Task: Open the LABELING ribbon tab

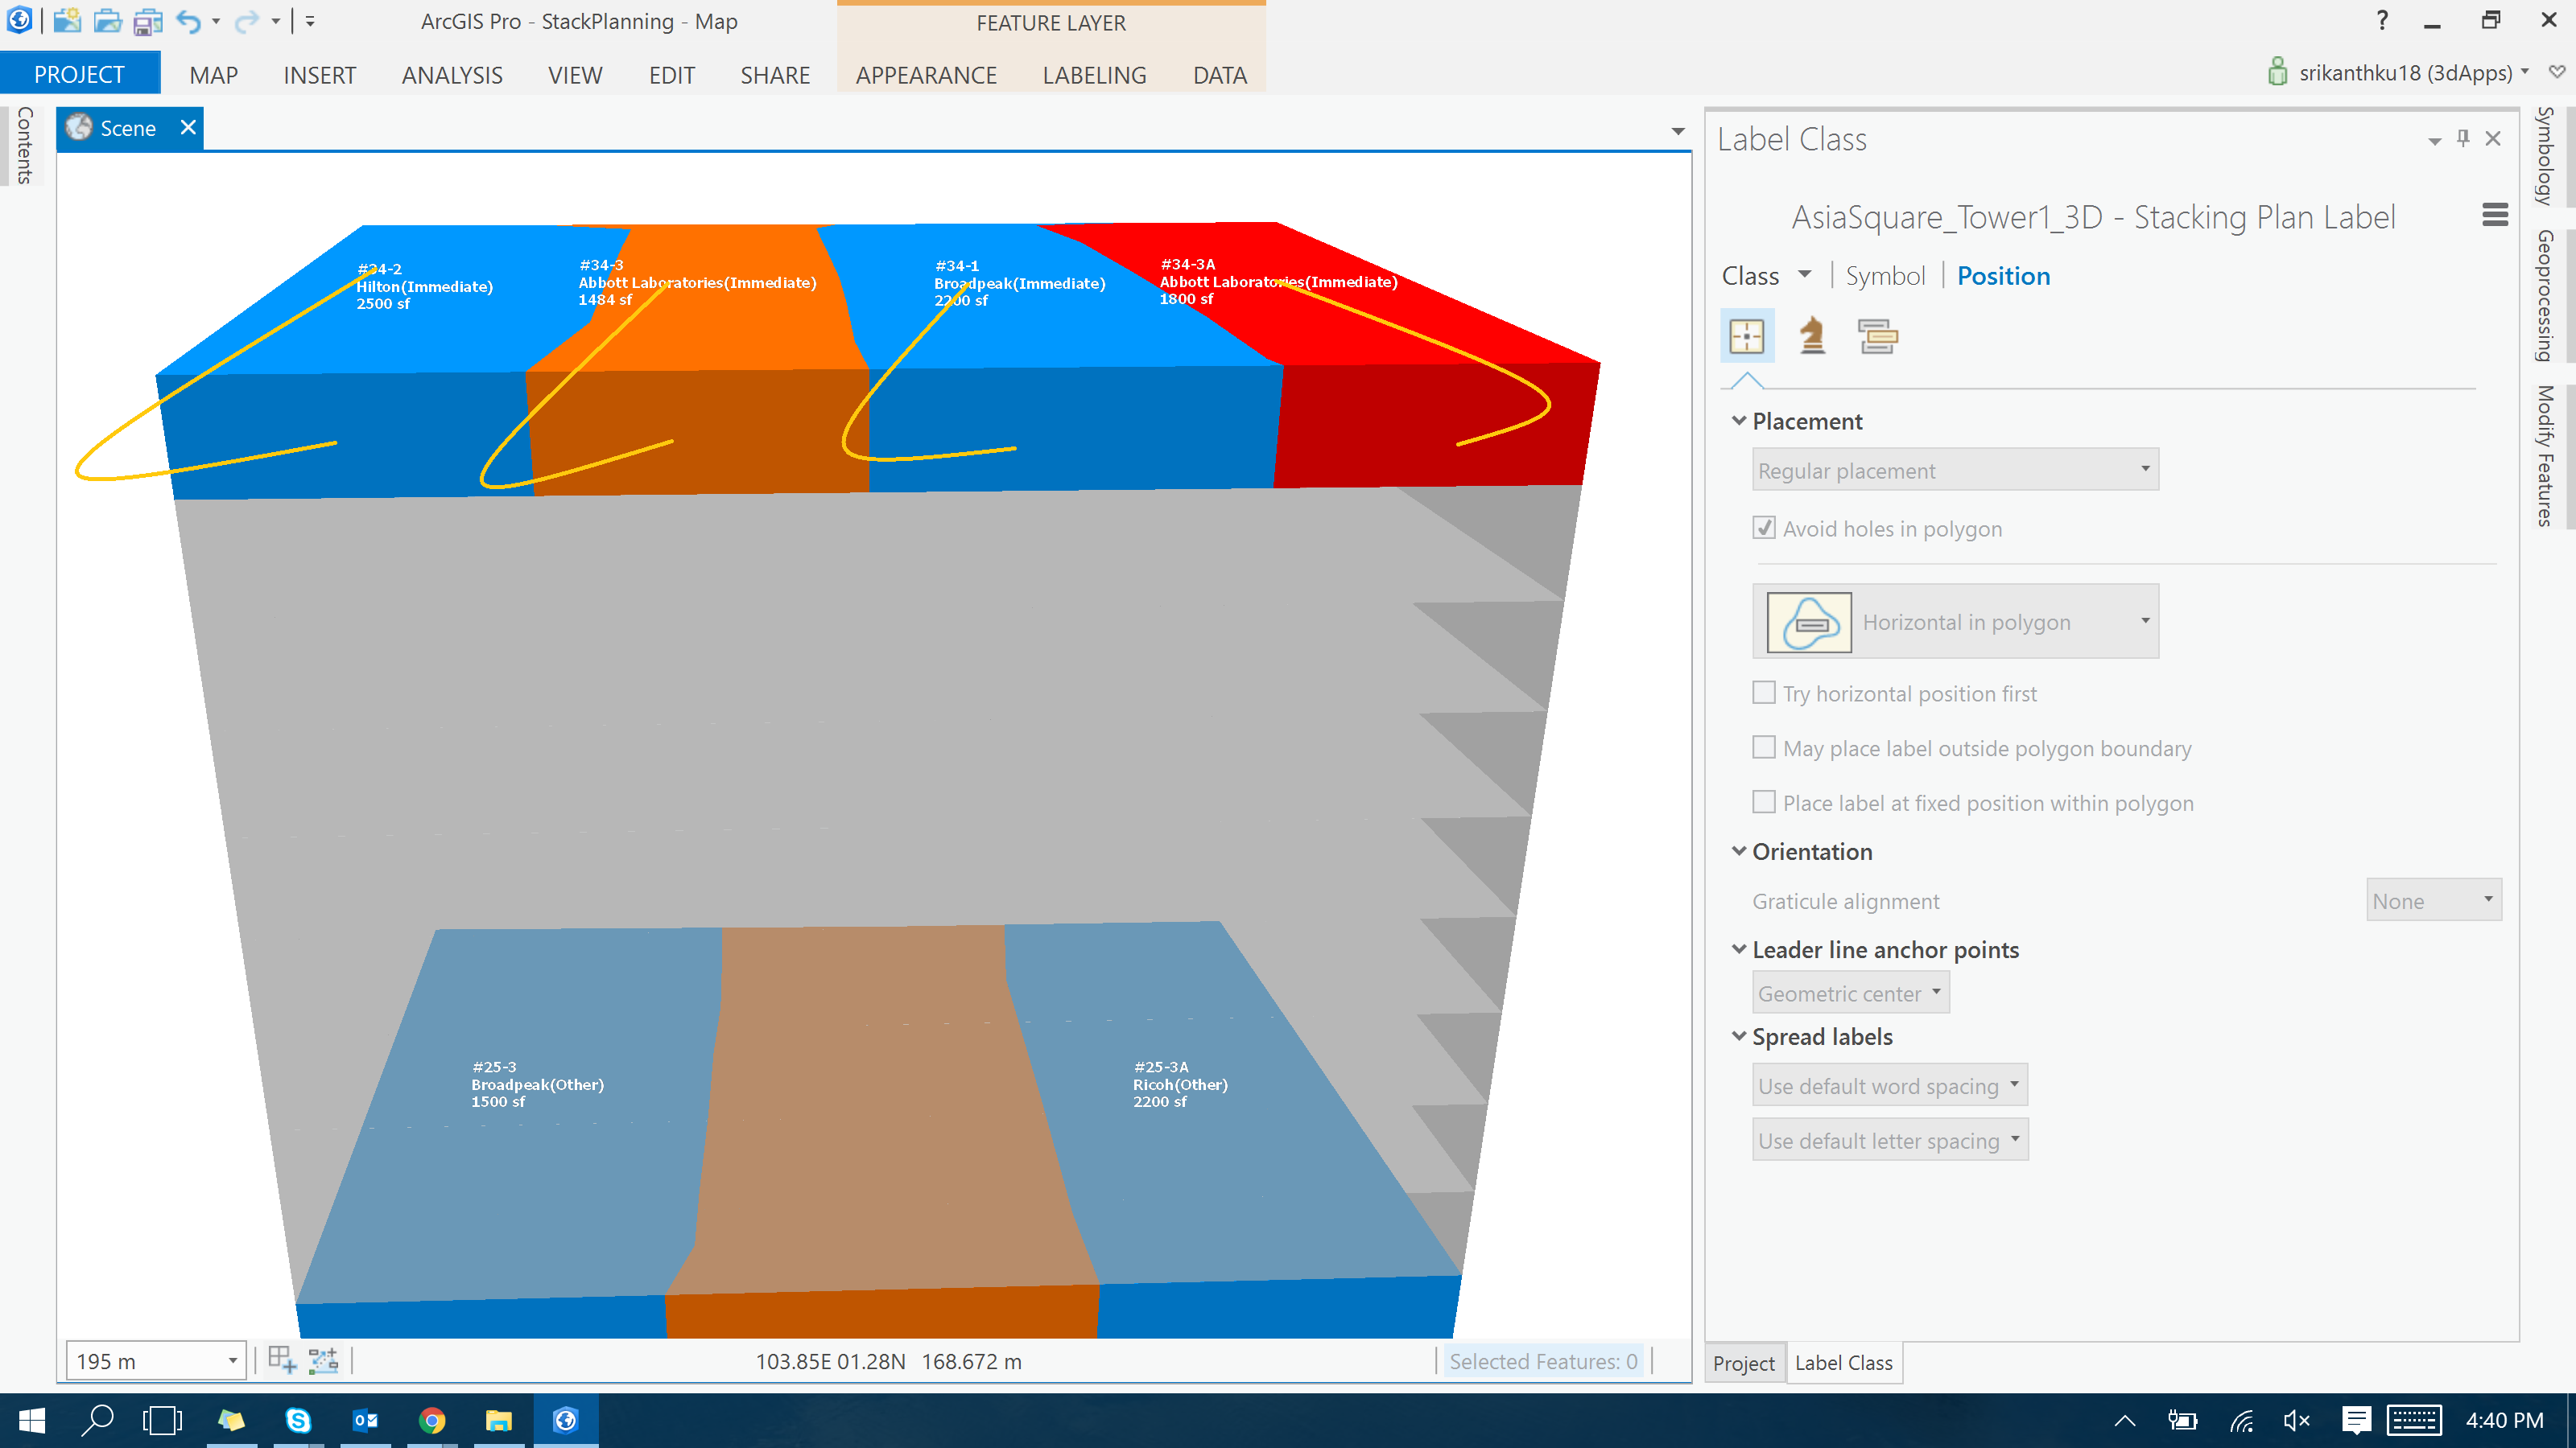Action: coord(1094,75)
